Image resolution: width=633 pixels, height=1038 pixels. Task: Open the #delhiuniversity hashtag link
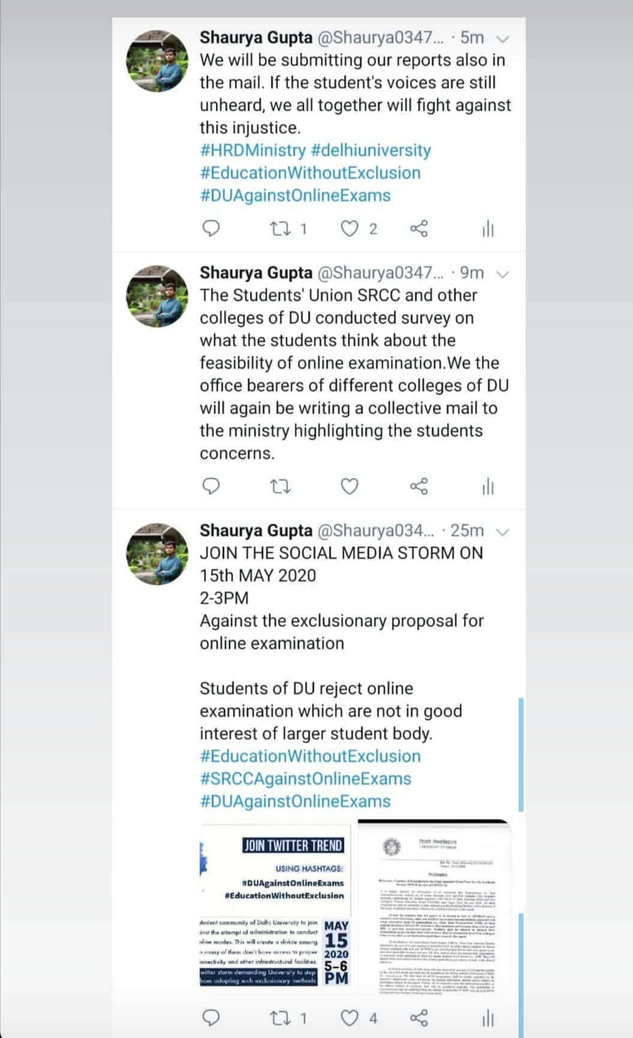[x=370, y=150]
